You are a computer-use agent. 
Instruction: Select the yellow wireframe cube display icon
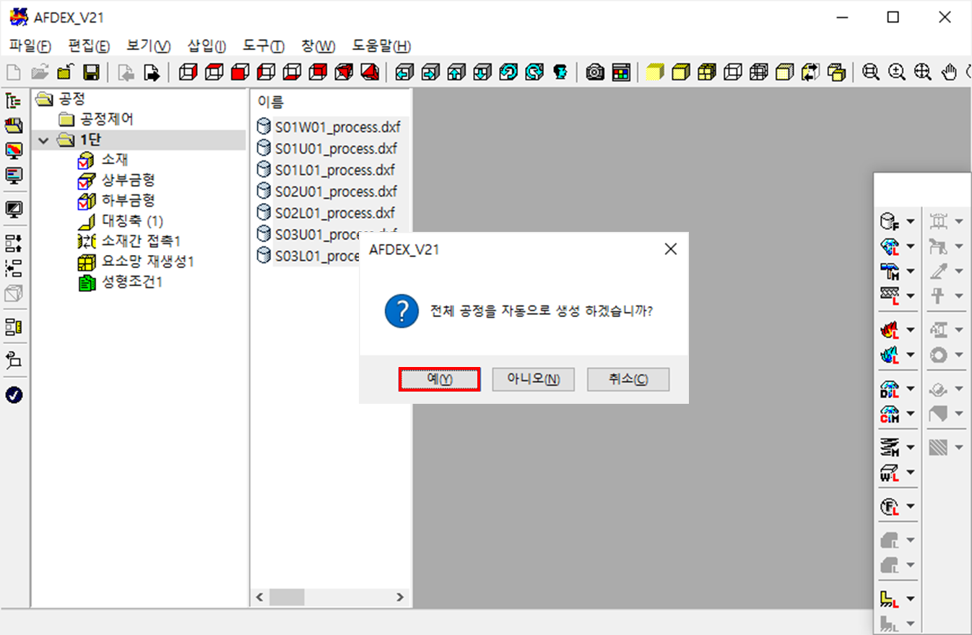tap(705, 72)
